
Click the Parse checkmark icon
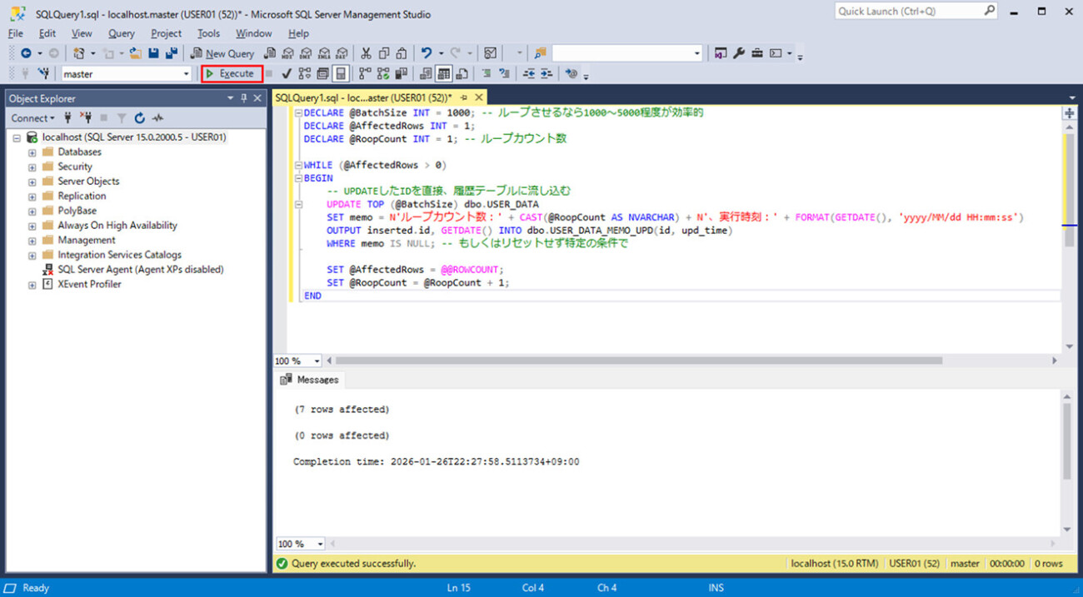pyautogui.click(x=287, y=73)
